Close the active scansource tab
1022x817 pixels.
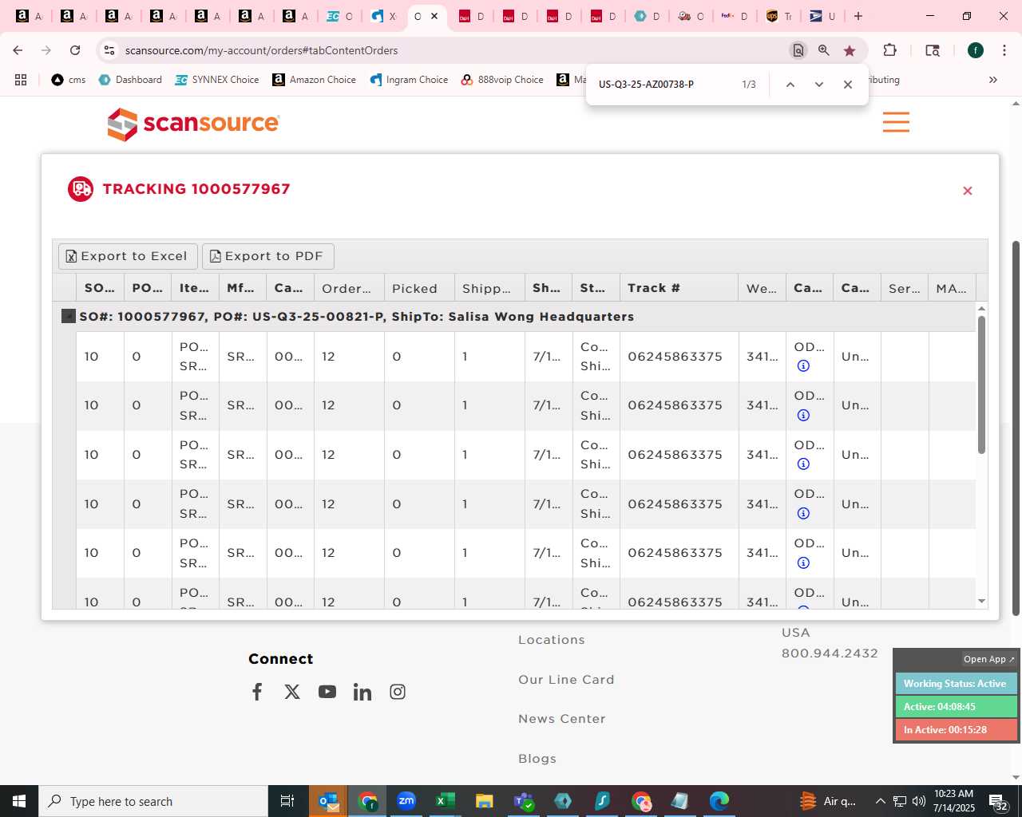click(434, 16)
